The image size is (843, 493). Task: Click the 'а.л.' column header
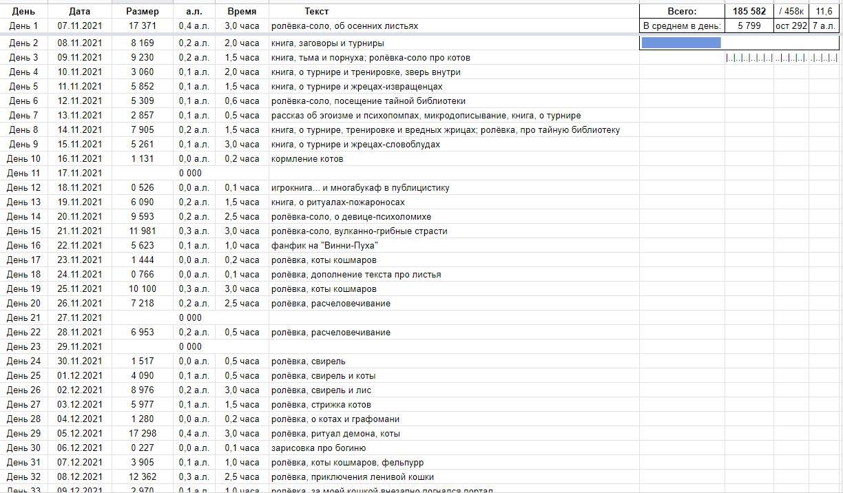[194, 11]
